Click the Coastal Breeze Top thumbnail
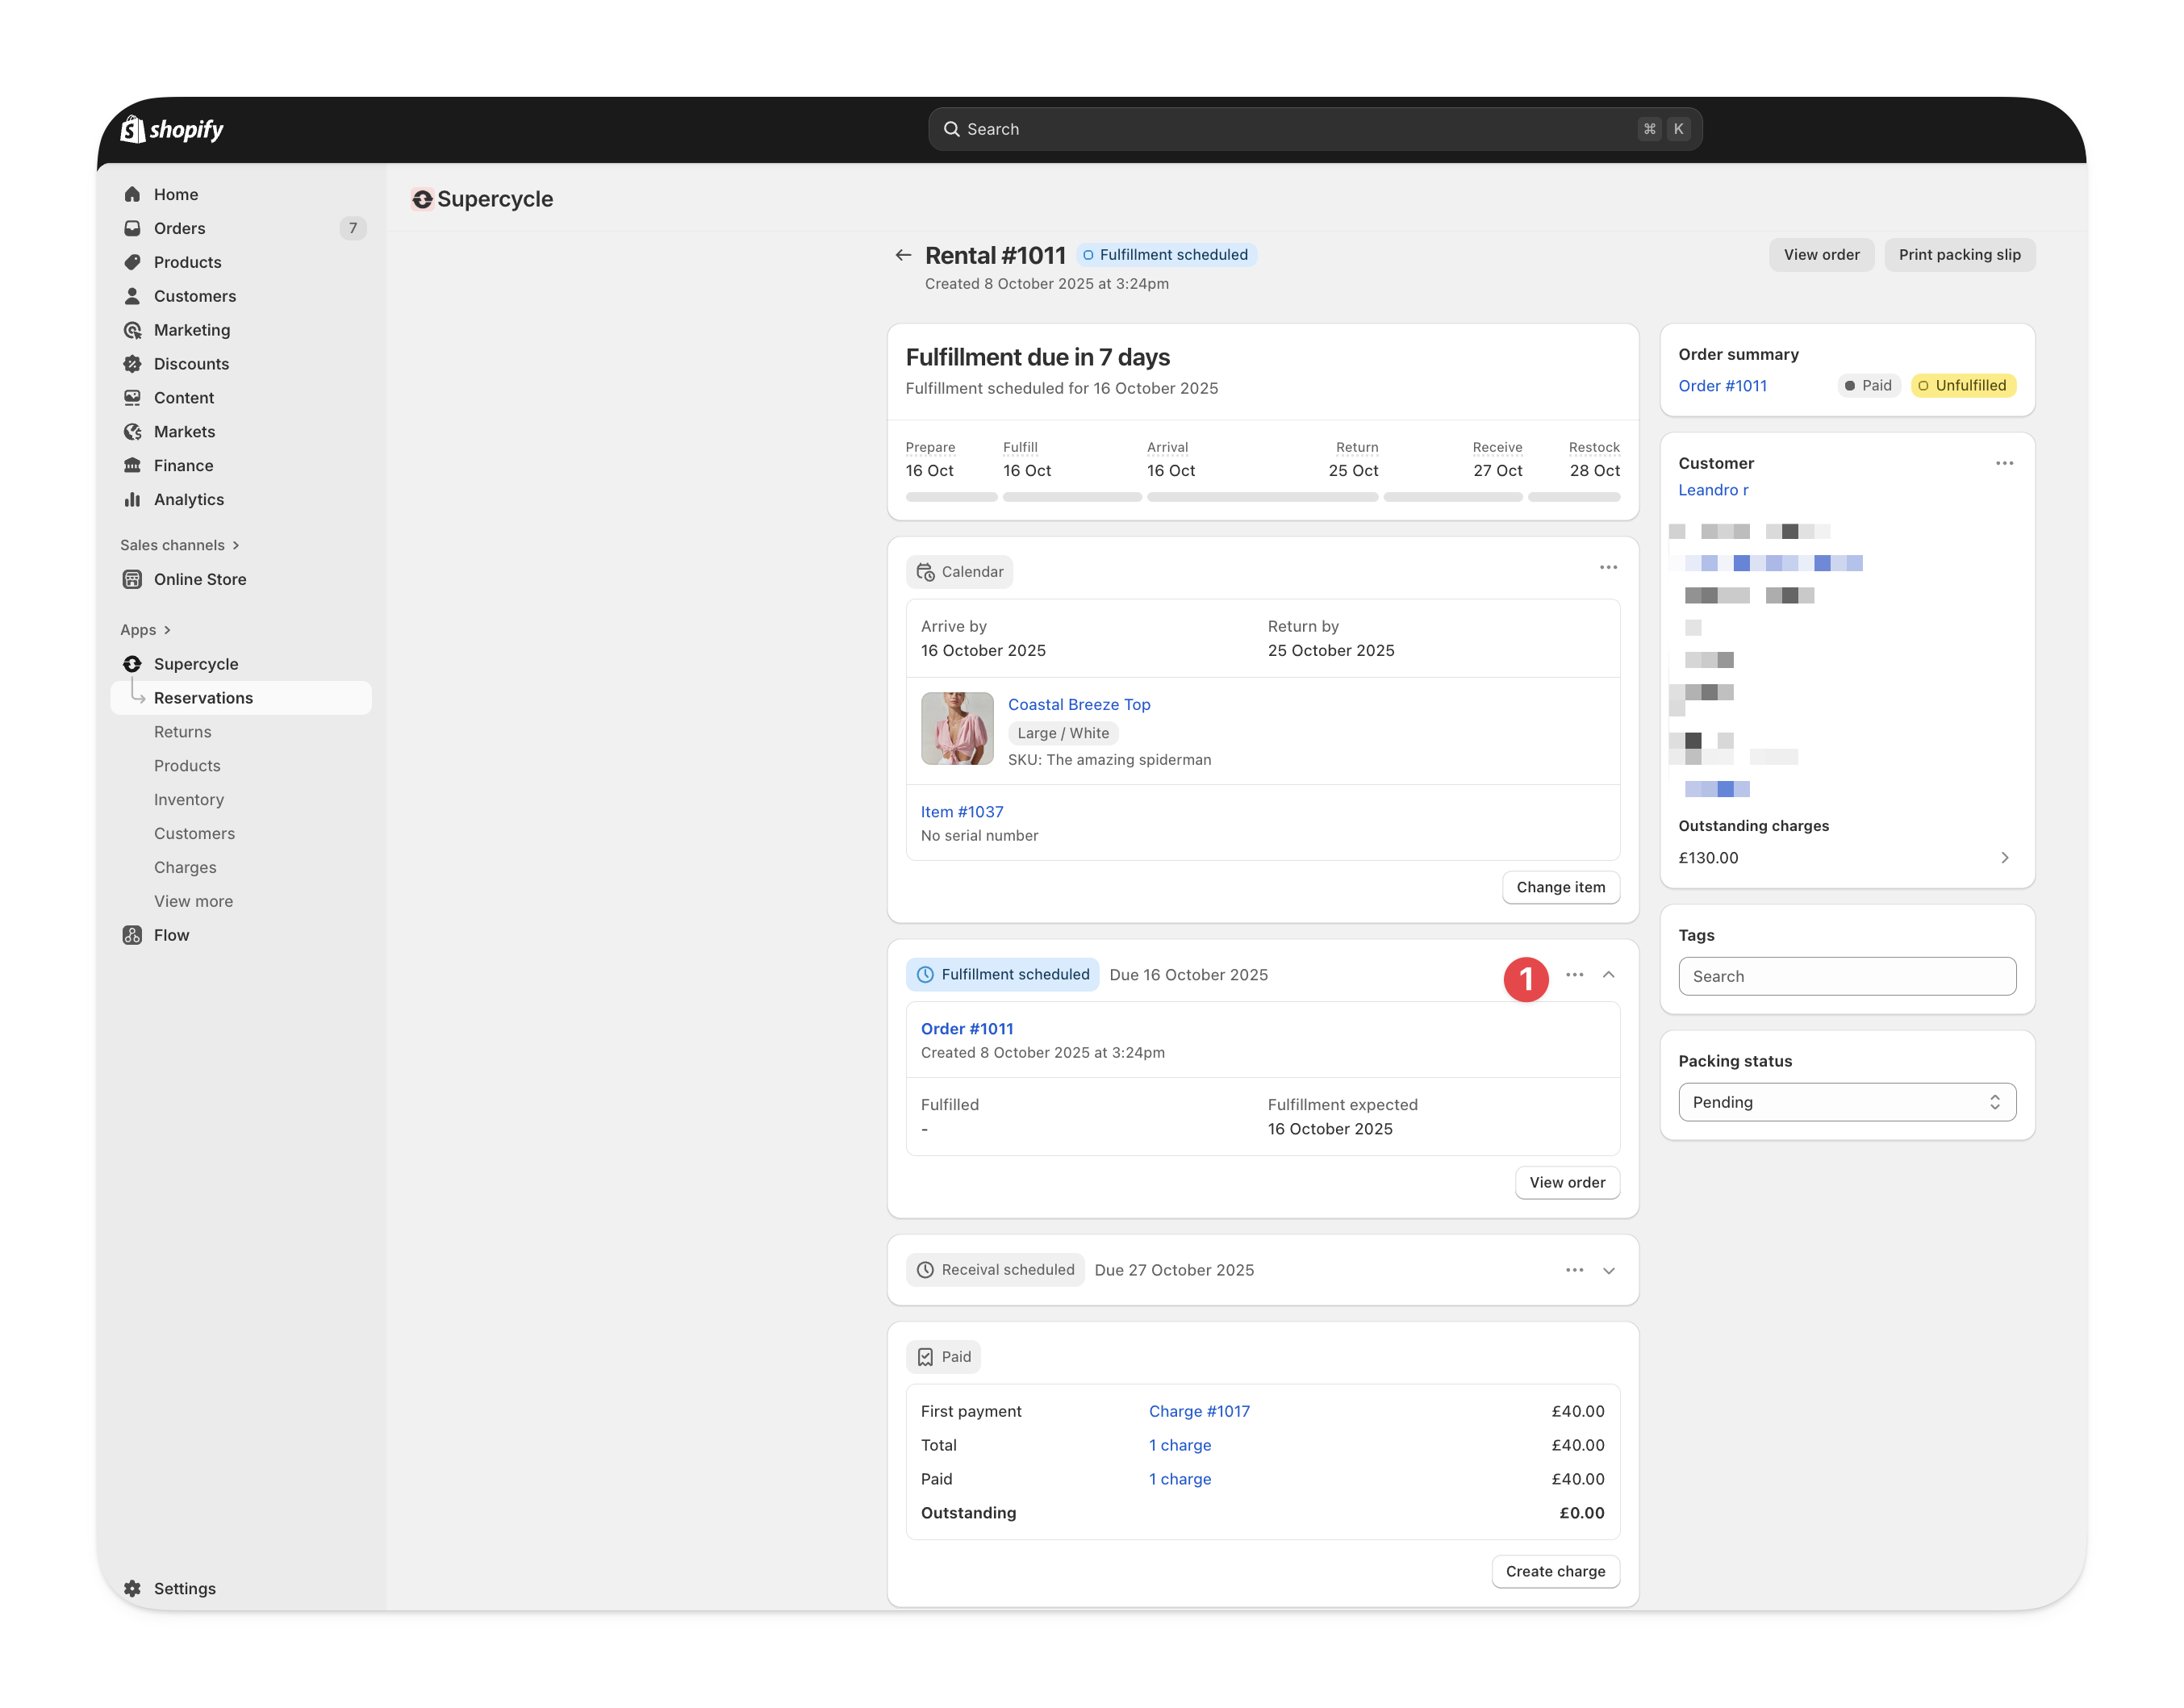2184x1708 pixels. (x=957, y=729)
